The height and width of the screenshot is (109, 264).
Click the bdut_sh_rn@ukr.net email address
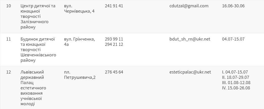click(x=190, y=39)
